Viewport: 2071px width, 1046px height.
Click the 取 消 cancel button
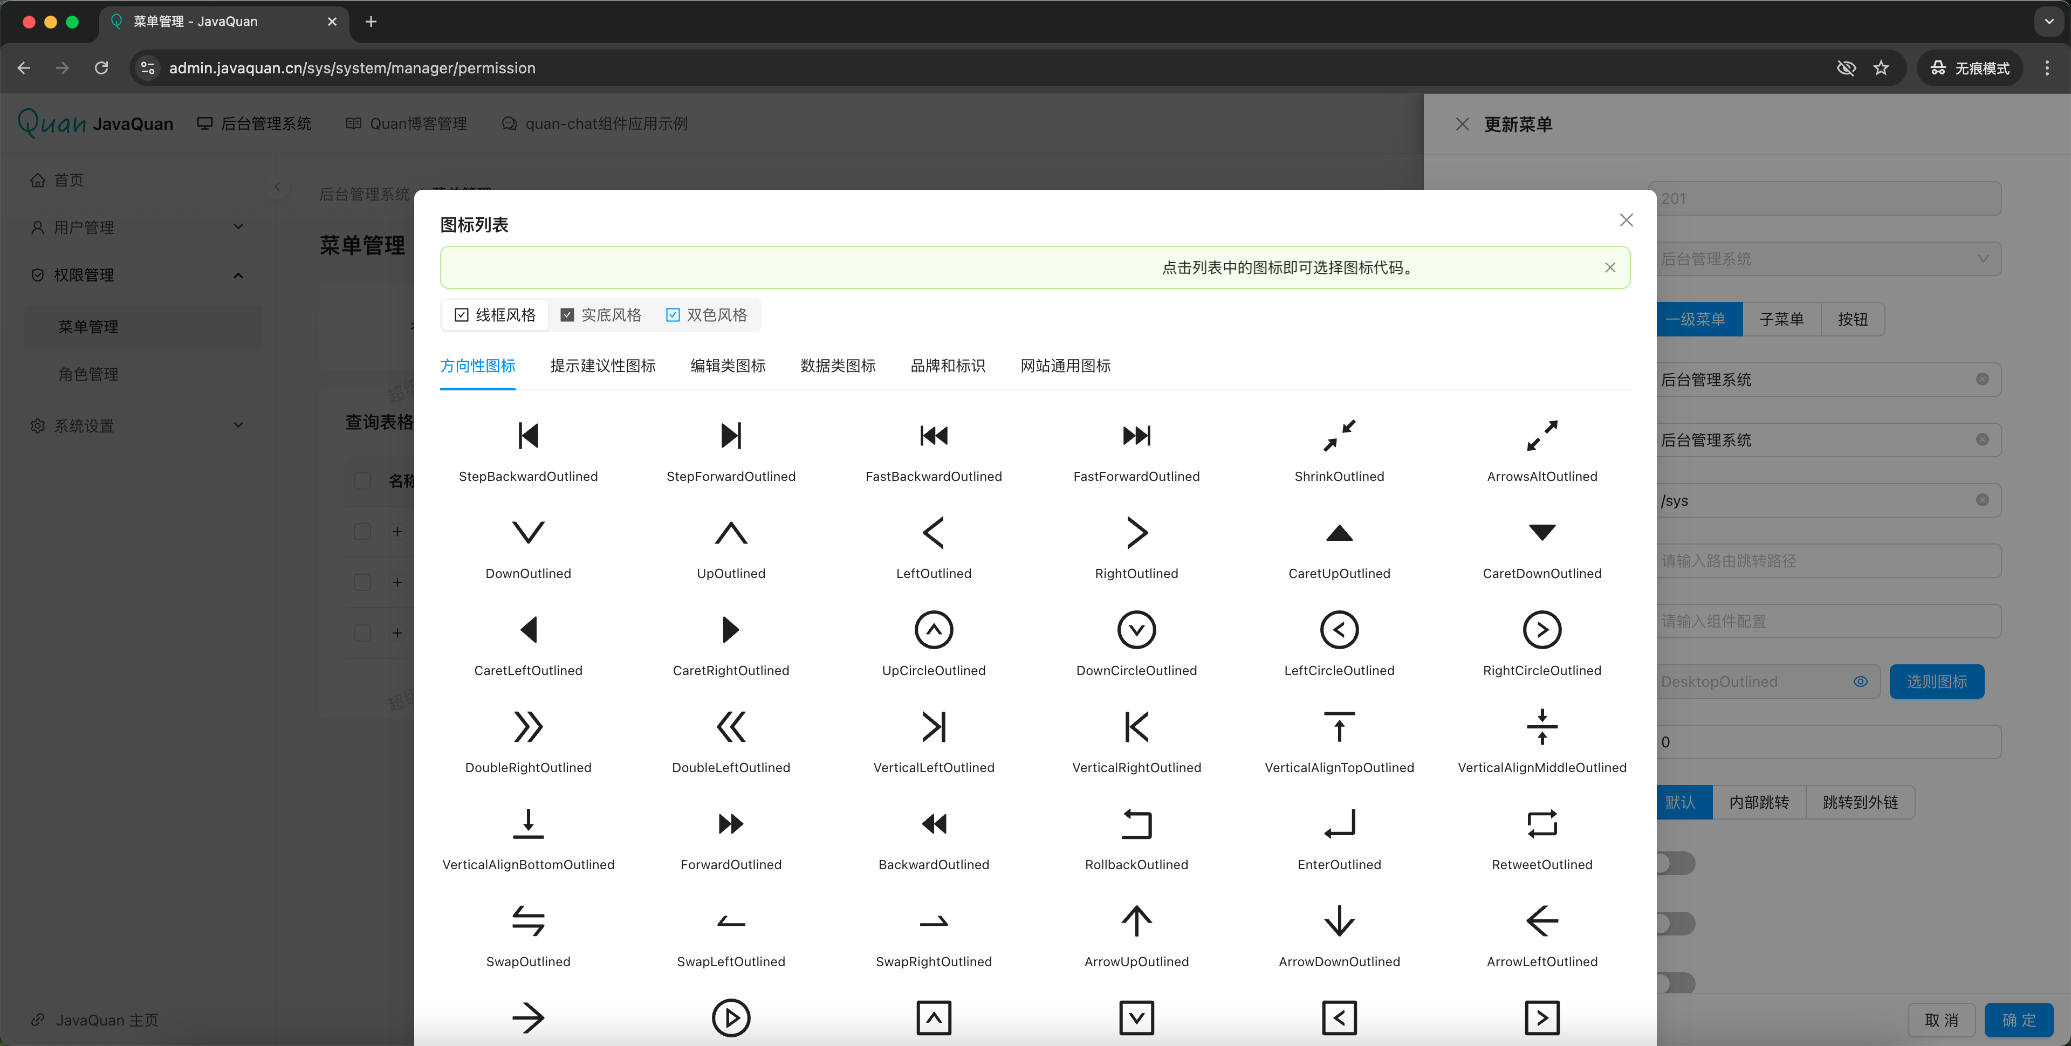1942,1020
